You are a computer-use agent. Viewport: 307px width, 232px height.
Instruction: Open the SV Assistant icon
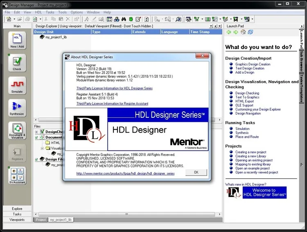click(17, 176)
